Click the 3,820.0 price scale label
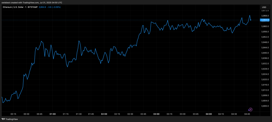Image resolution: width=272 pixels, height=122 pixels. click(265, 79)
